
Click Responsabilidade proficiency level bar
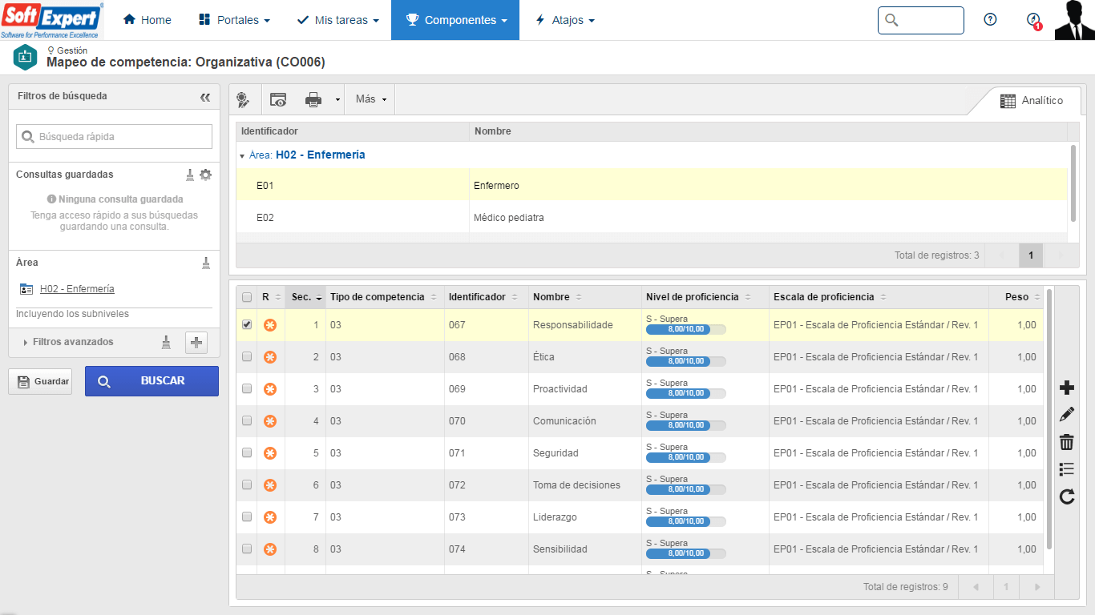tap(685, 329)
